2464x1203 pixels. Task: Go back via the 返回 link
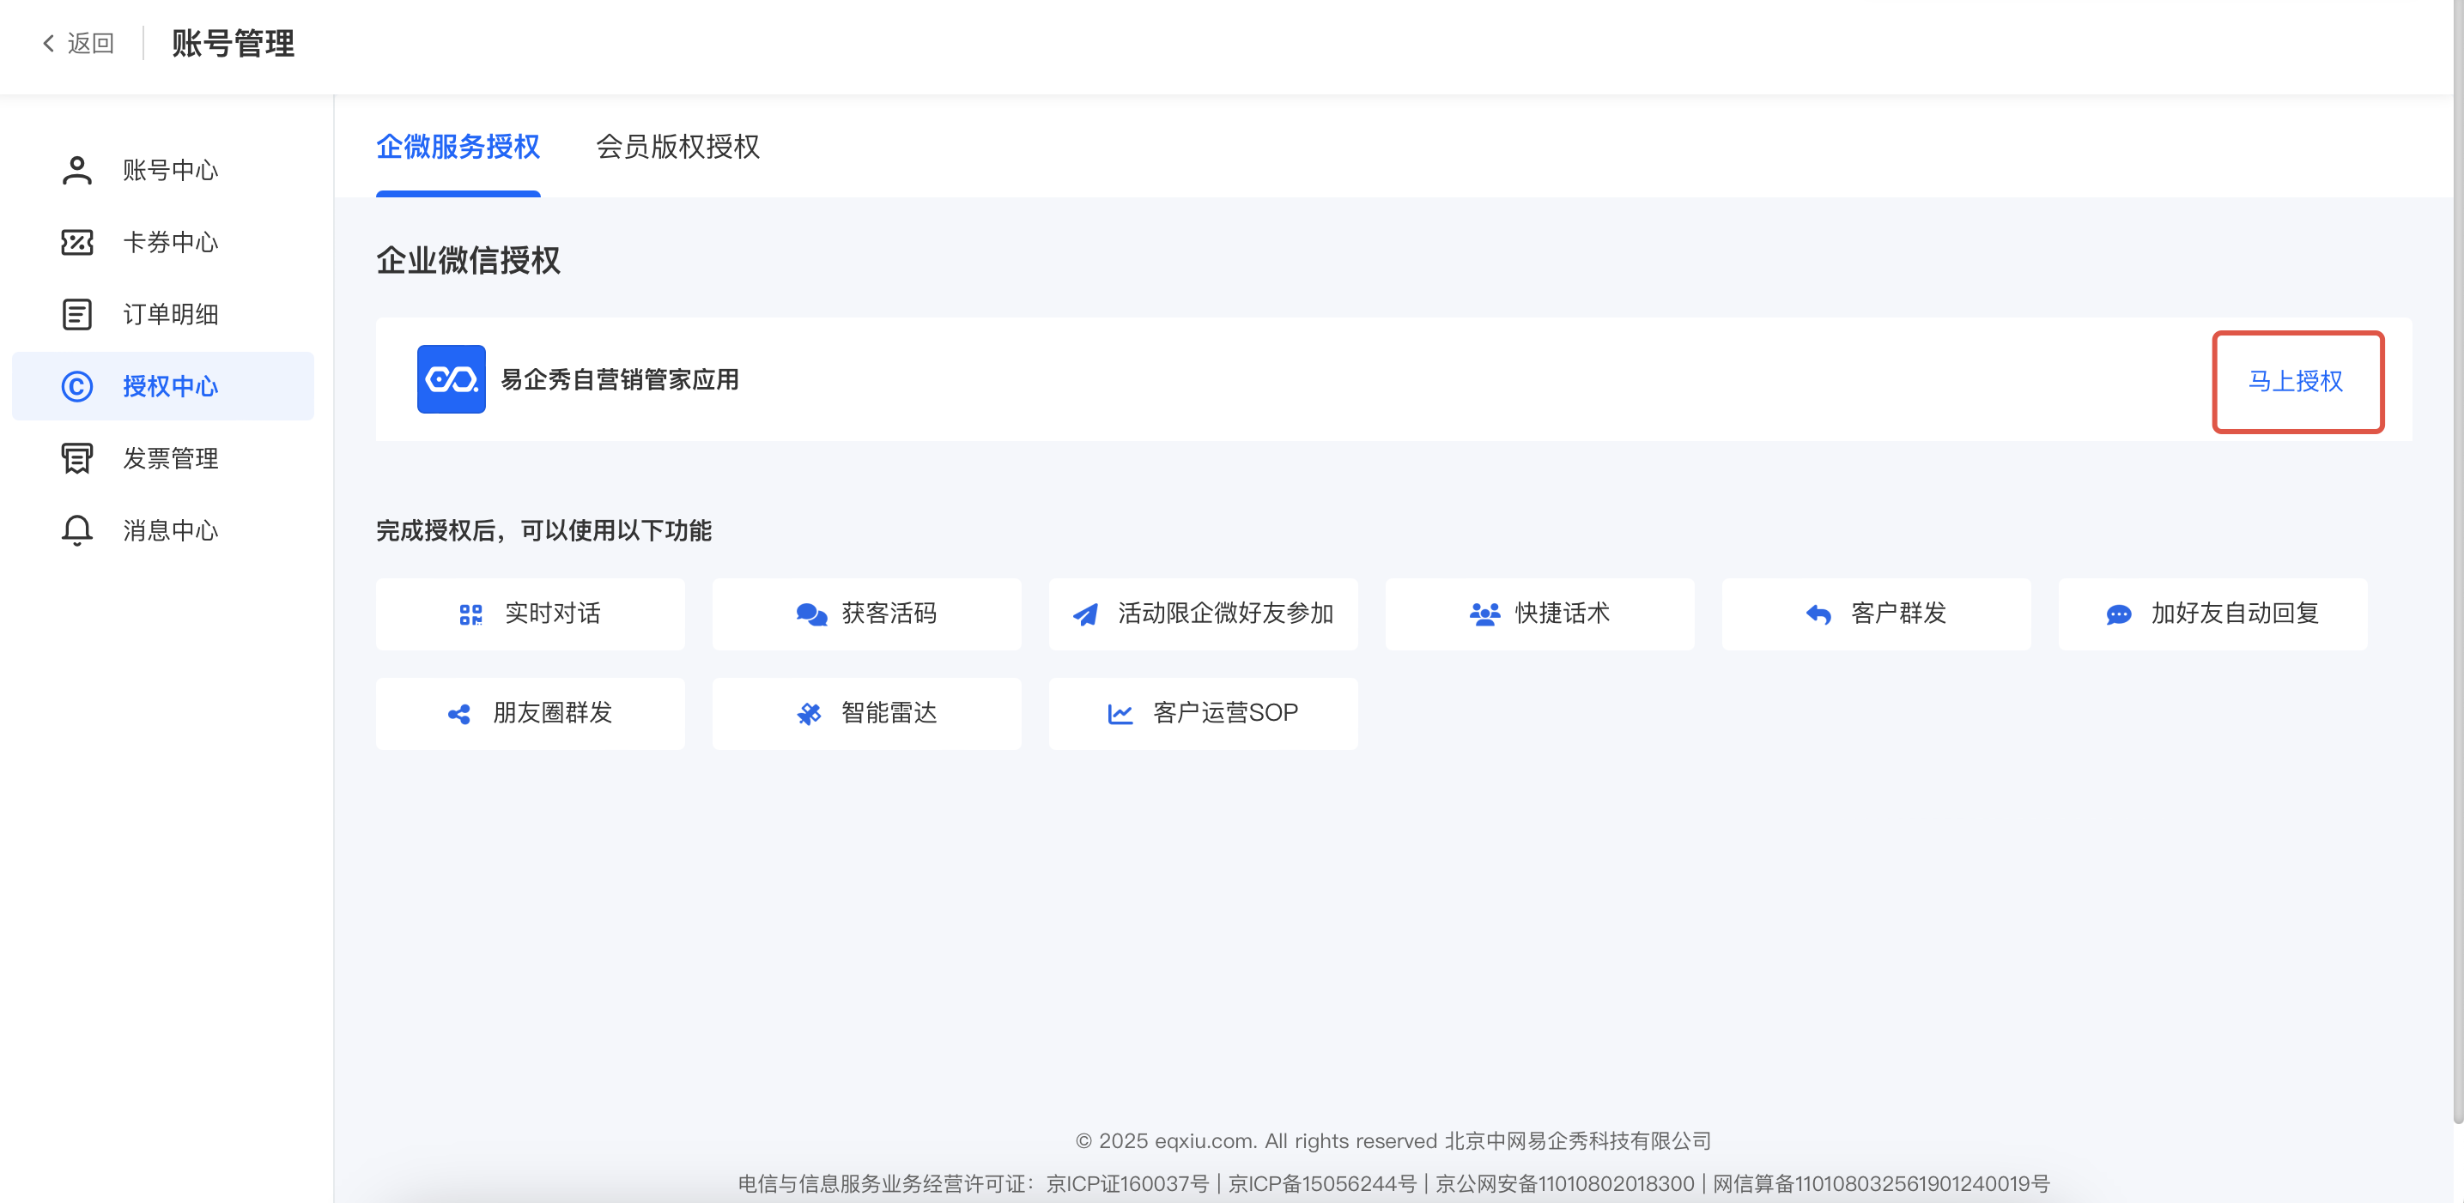tap(90, 43)
